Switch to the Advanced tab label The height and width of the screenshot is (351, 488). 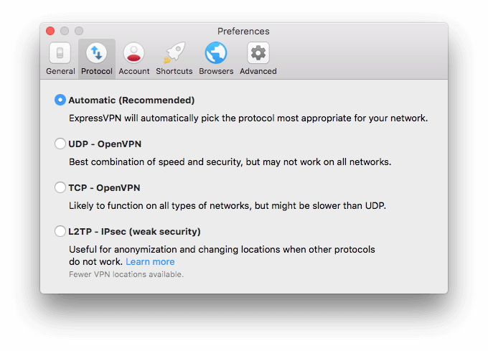(x=258, y=71)
